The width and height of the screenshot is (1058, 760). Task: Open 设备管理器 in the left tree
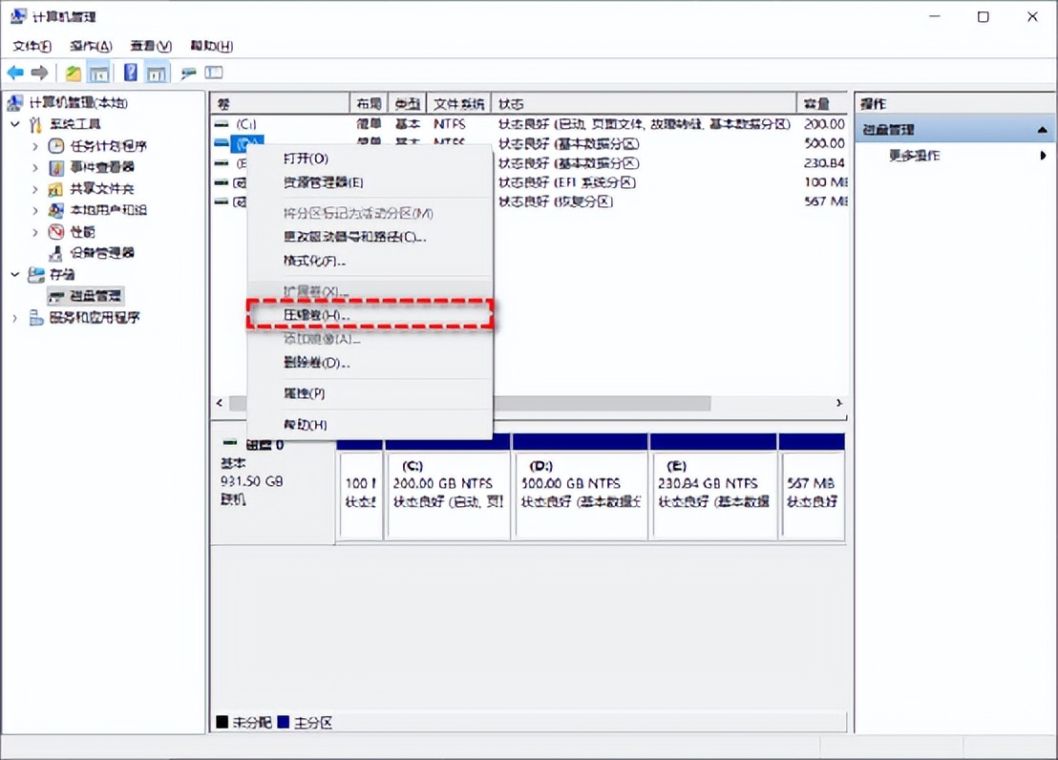(102, 253)
